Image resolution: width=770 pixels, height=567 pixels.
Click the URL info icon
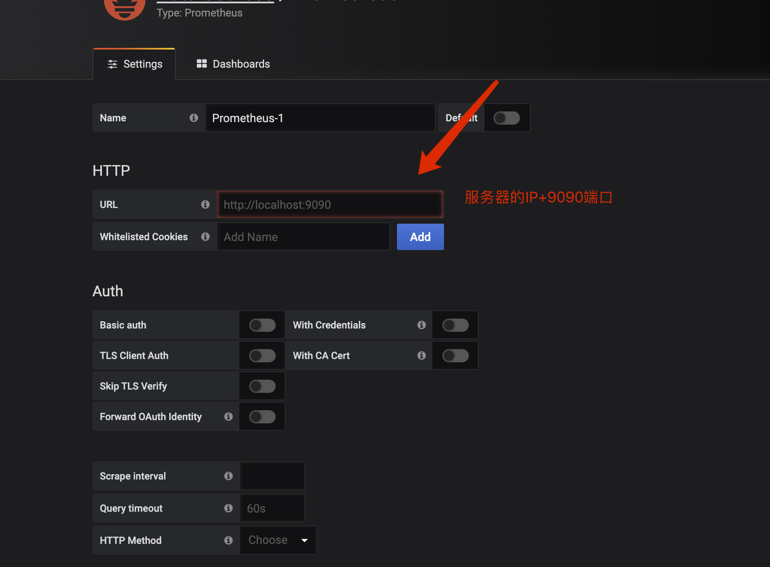(205, 205)
